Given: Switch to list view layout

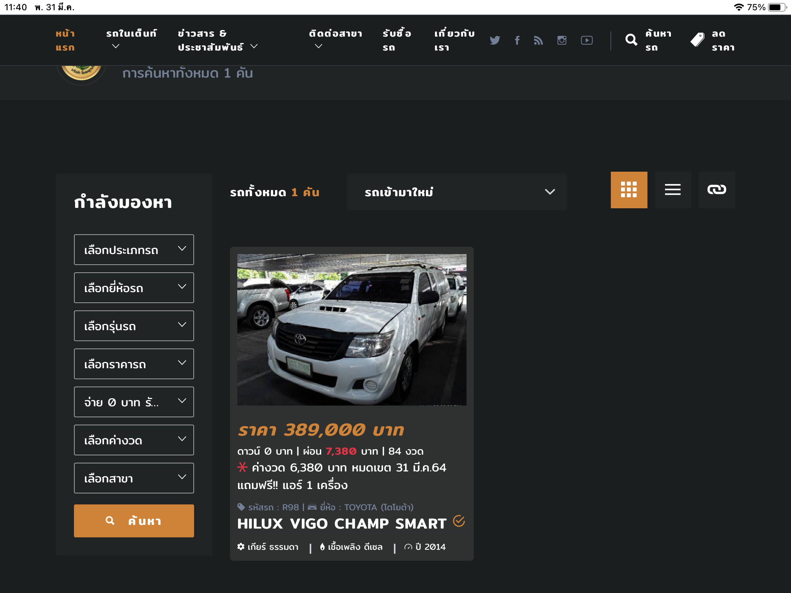Looking at the screenshot, I should pos(673,190).
